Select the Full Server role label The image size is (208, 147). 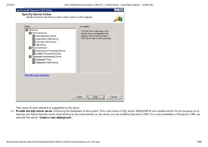[33, 30]
